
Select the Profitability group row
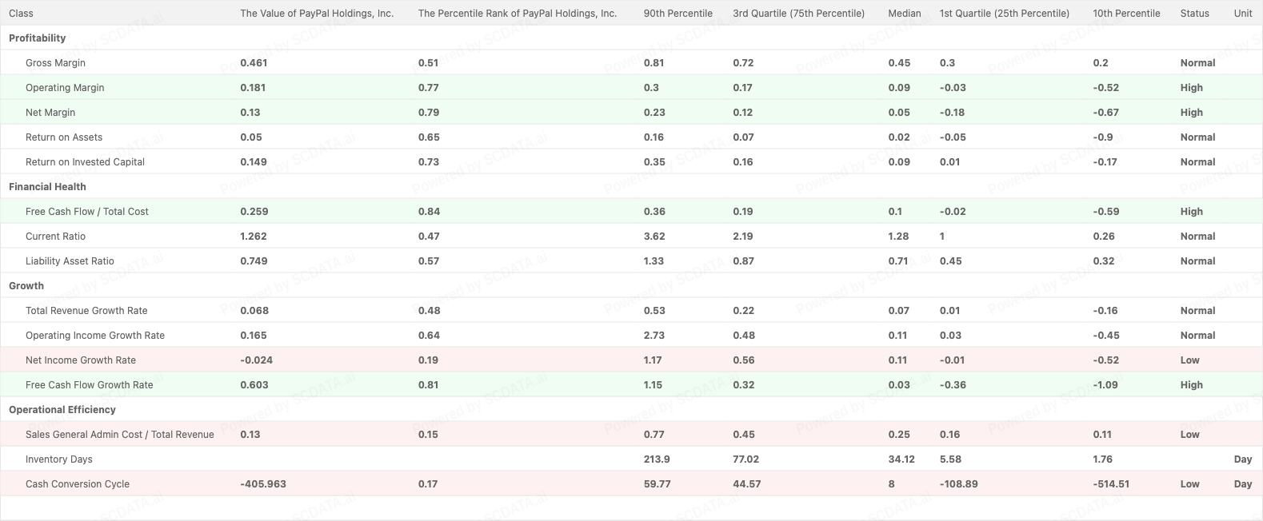pyautogui.click(x=38, y=38)
